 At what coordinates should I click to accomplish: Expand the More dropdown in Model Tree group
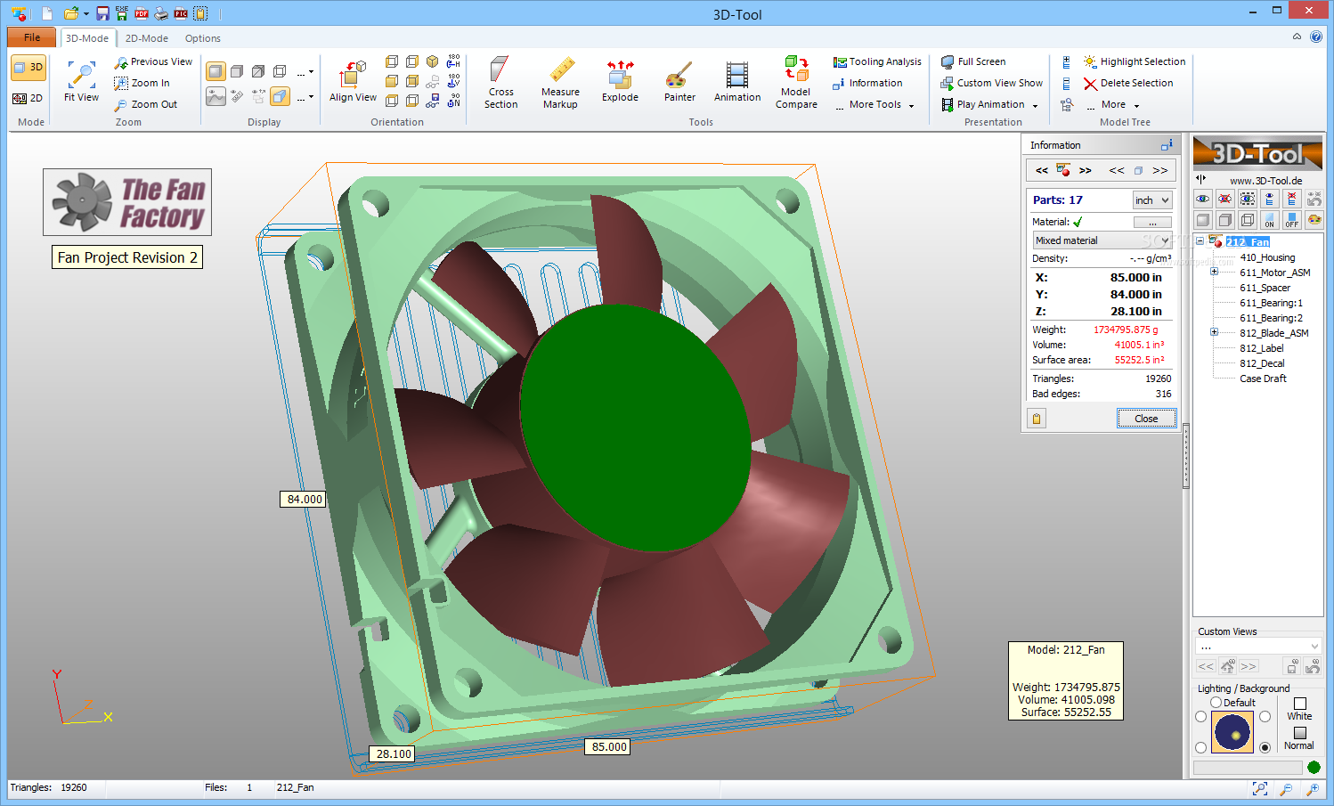tap(1112, 104)
